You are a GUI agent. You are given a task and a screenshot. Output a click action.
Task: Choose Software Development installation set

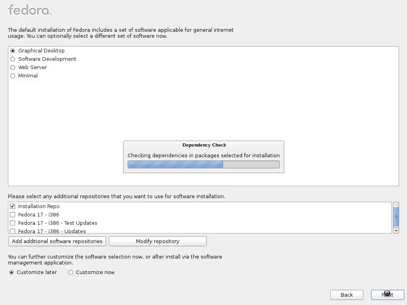click(13, 59)
